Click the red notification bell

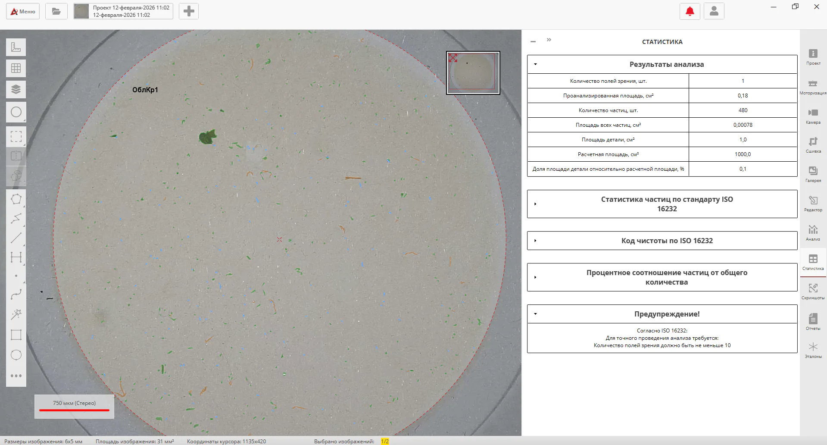pyautogui.click(x=690, y=11)
